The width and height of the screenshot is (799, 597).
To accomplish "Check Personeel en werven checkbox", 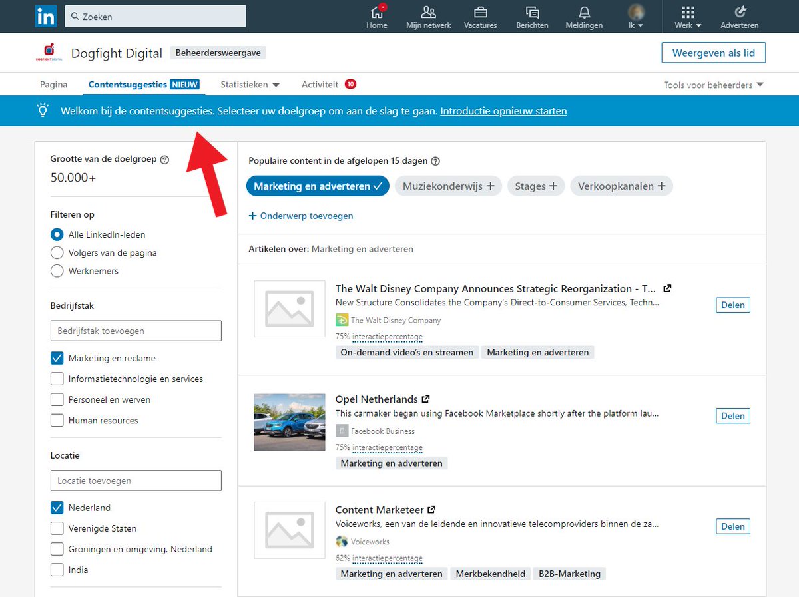I will point(57,400).
